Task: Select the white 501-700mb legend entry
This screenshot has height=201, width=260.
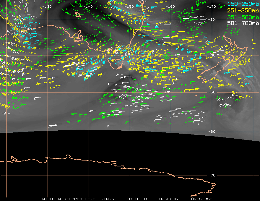Action: (243, 23)
